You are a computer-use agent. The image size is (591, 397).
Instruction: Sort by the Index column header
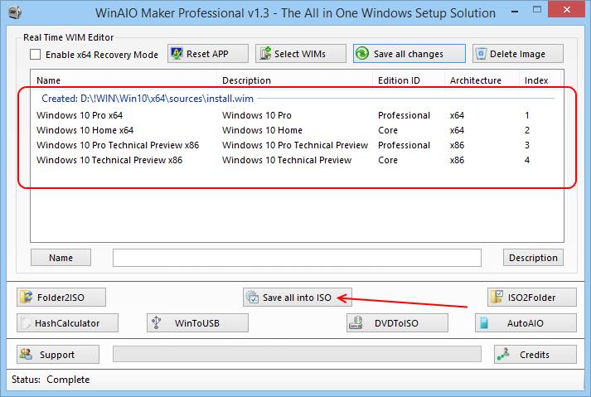click(x=540, y=80)
